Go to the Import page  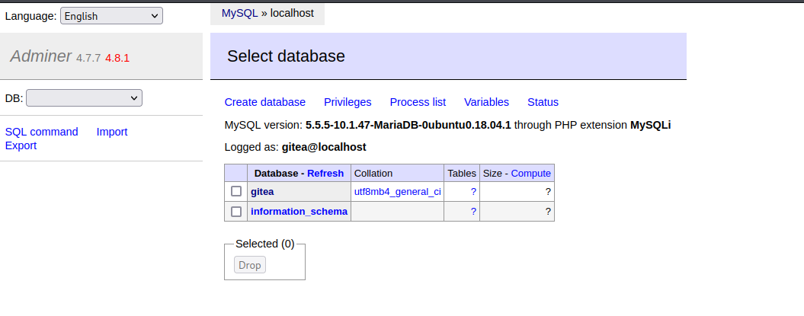tap(112, 132)
